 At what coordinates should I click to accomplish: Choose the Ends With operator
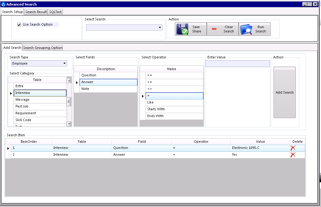(174, 116)
